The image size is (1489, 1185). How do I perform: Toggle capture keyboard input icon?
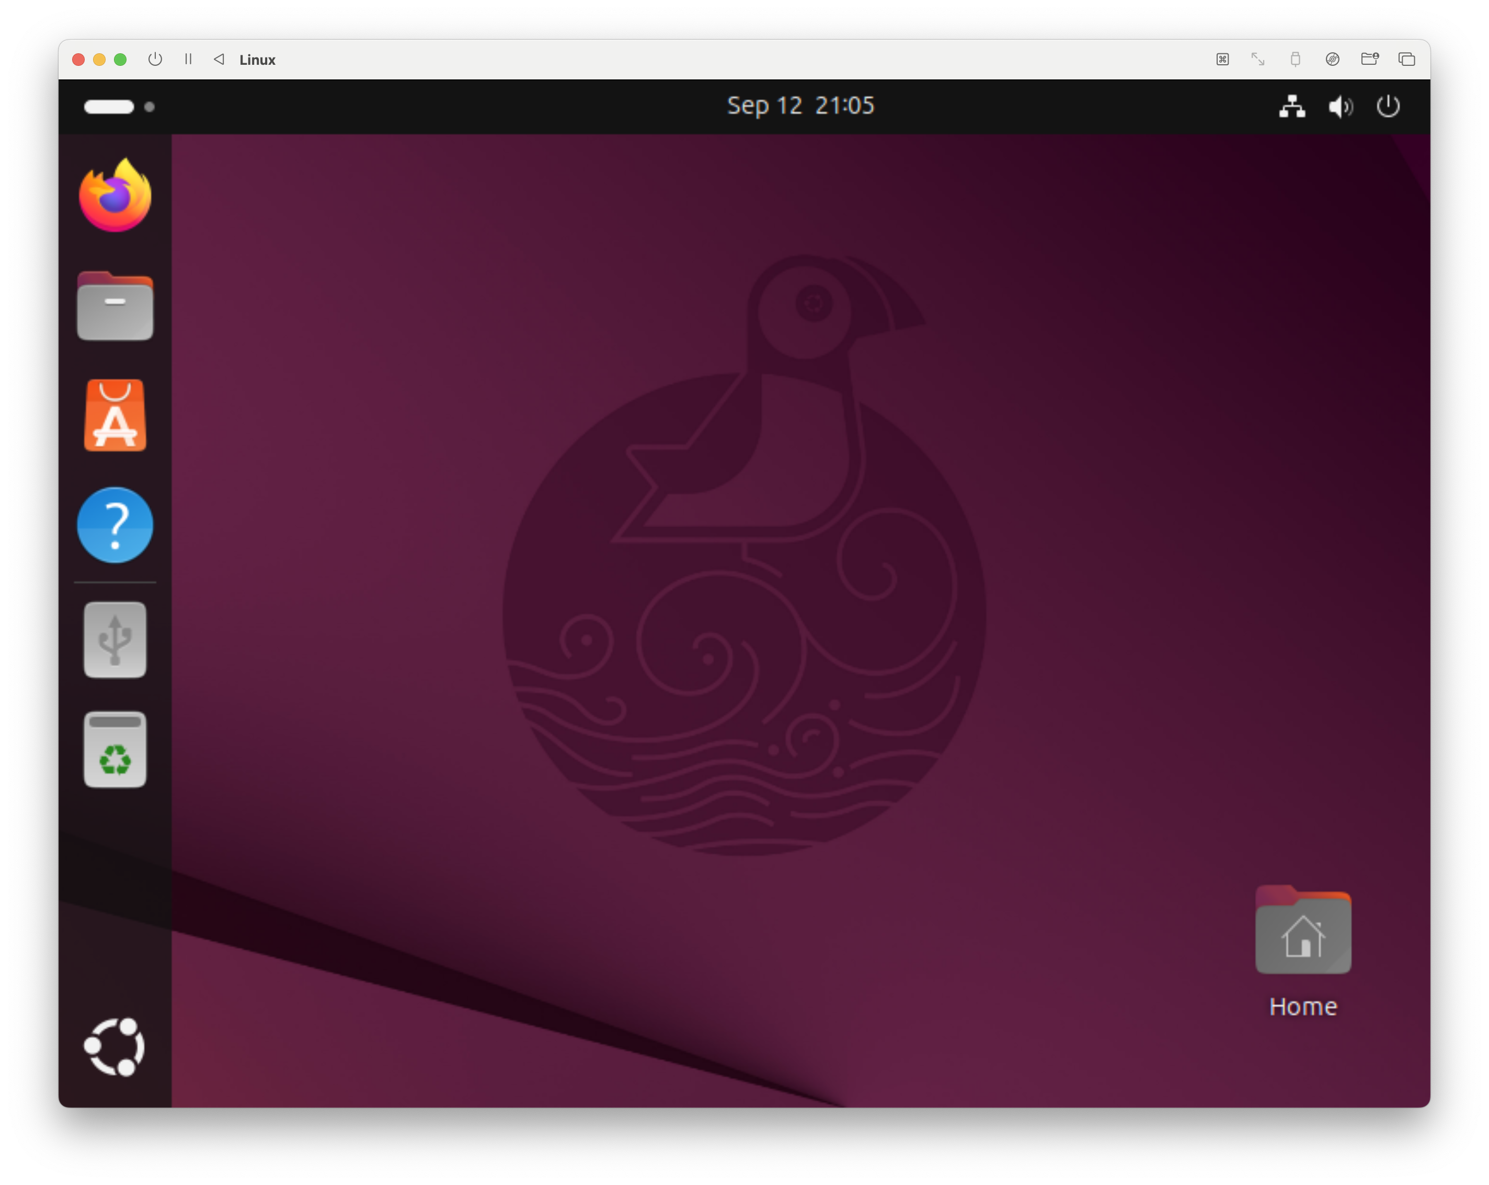[x=1222, y=60]
